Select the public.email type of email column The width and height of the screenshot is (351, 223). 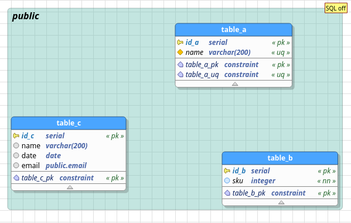[66, 165]
